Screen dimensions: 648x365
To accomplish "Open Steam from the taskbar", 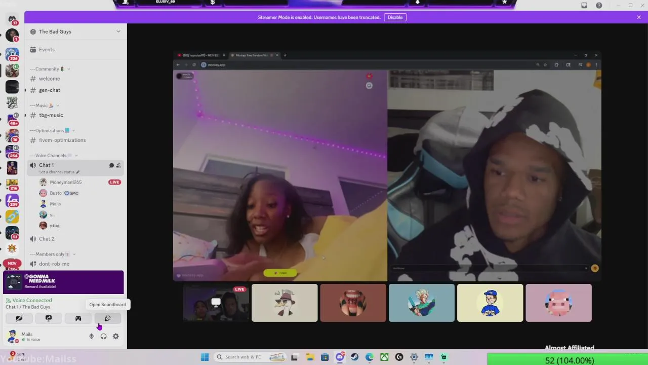I will (355, 357).
